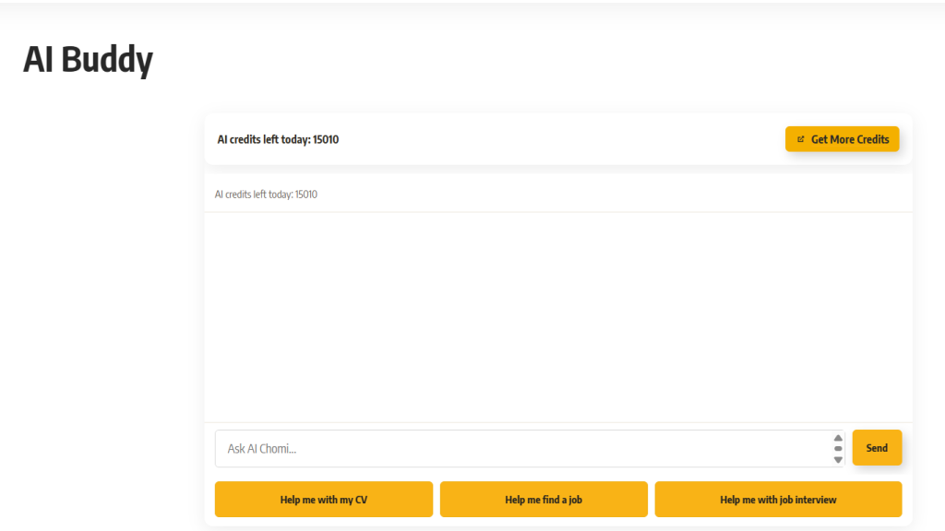Choose the Help me with my CV prompt
Screen dimensions: 945x531
pyautogui.click(x=323, y=500)
